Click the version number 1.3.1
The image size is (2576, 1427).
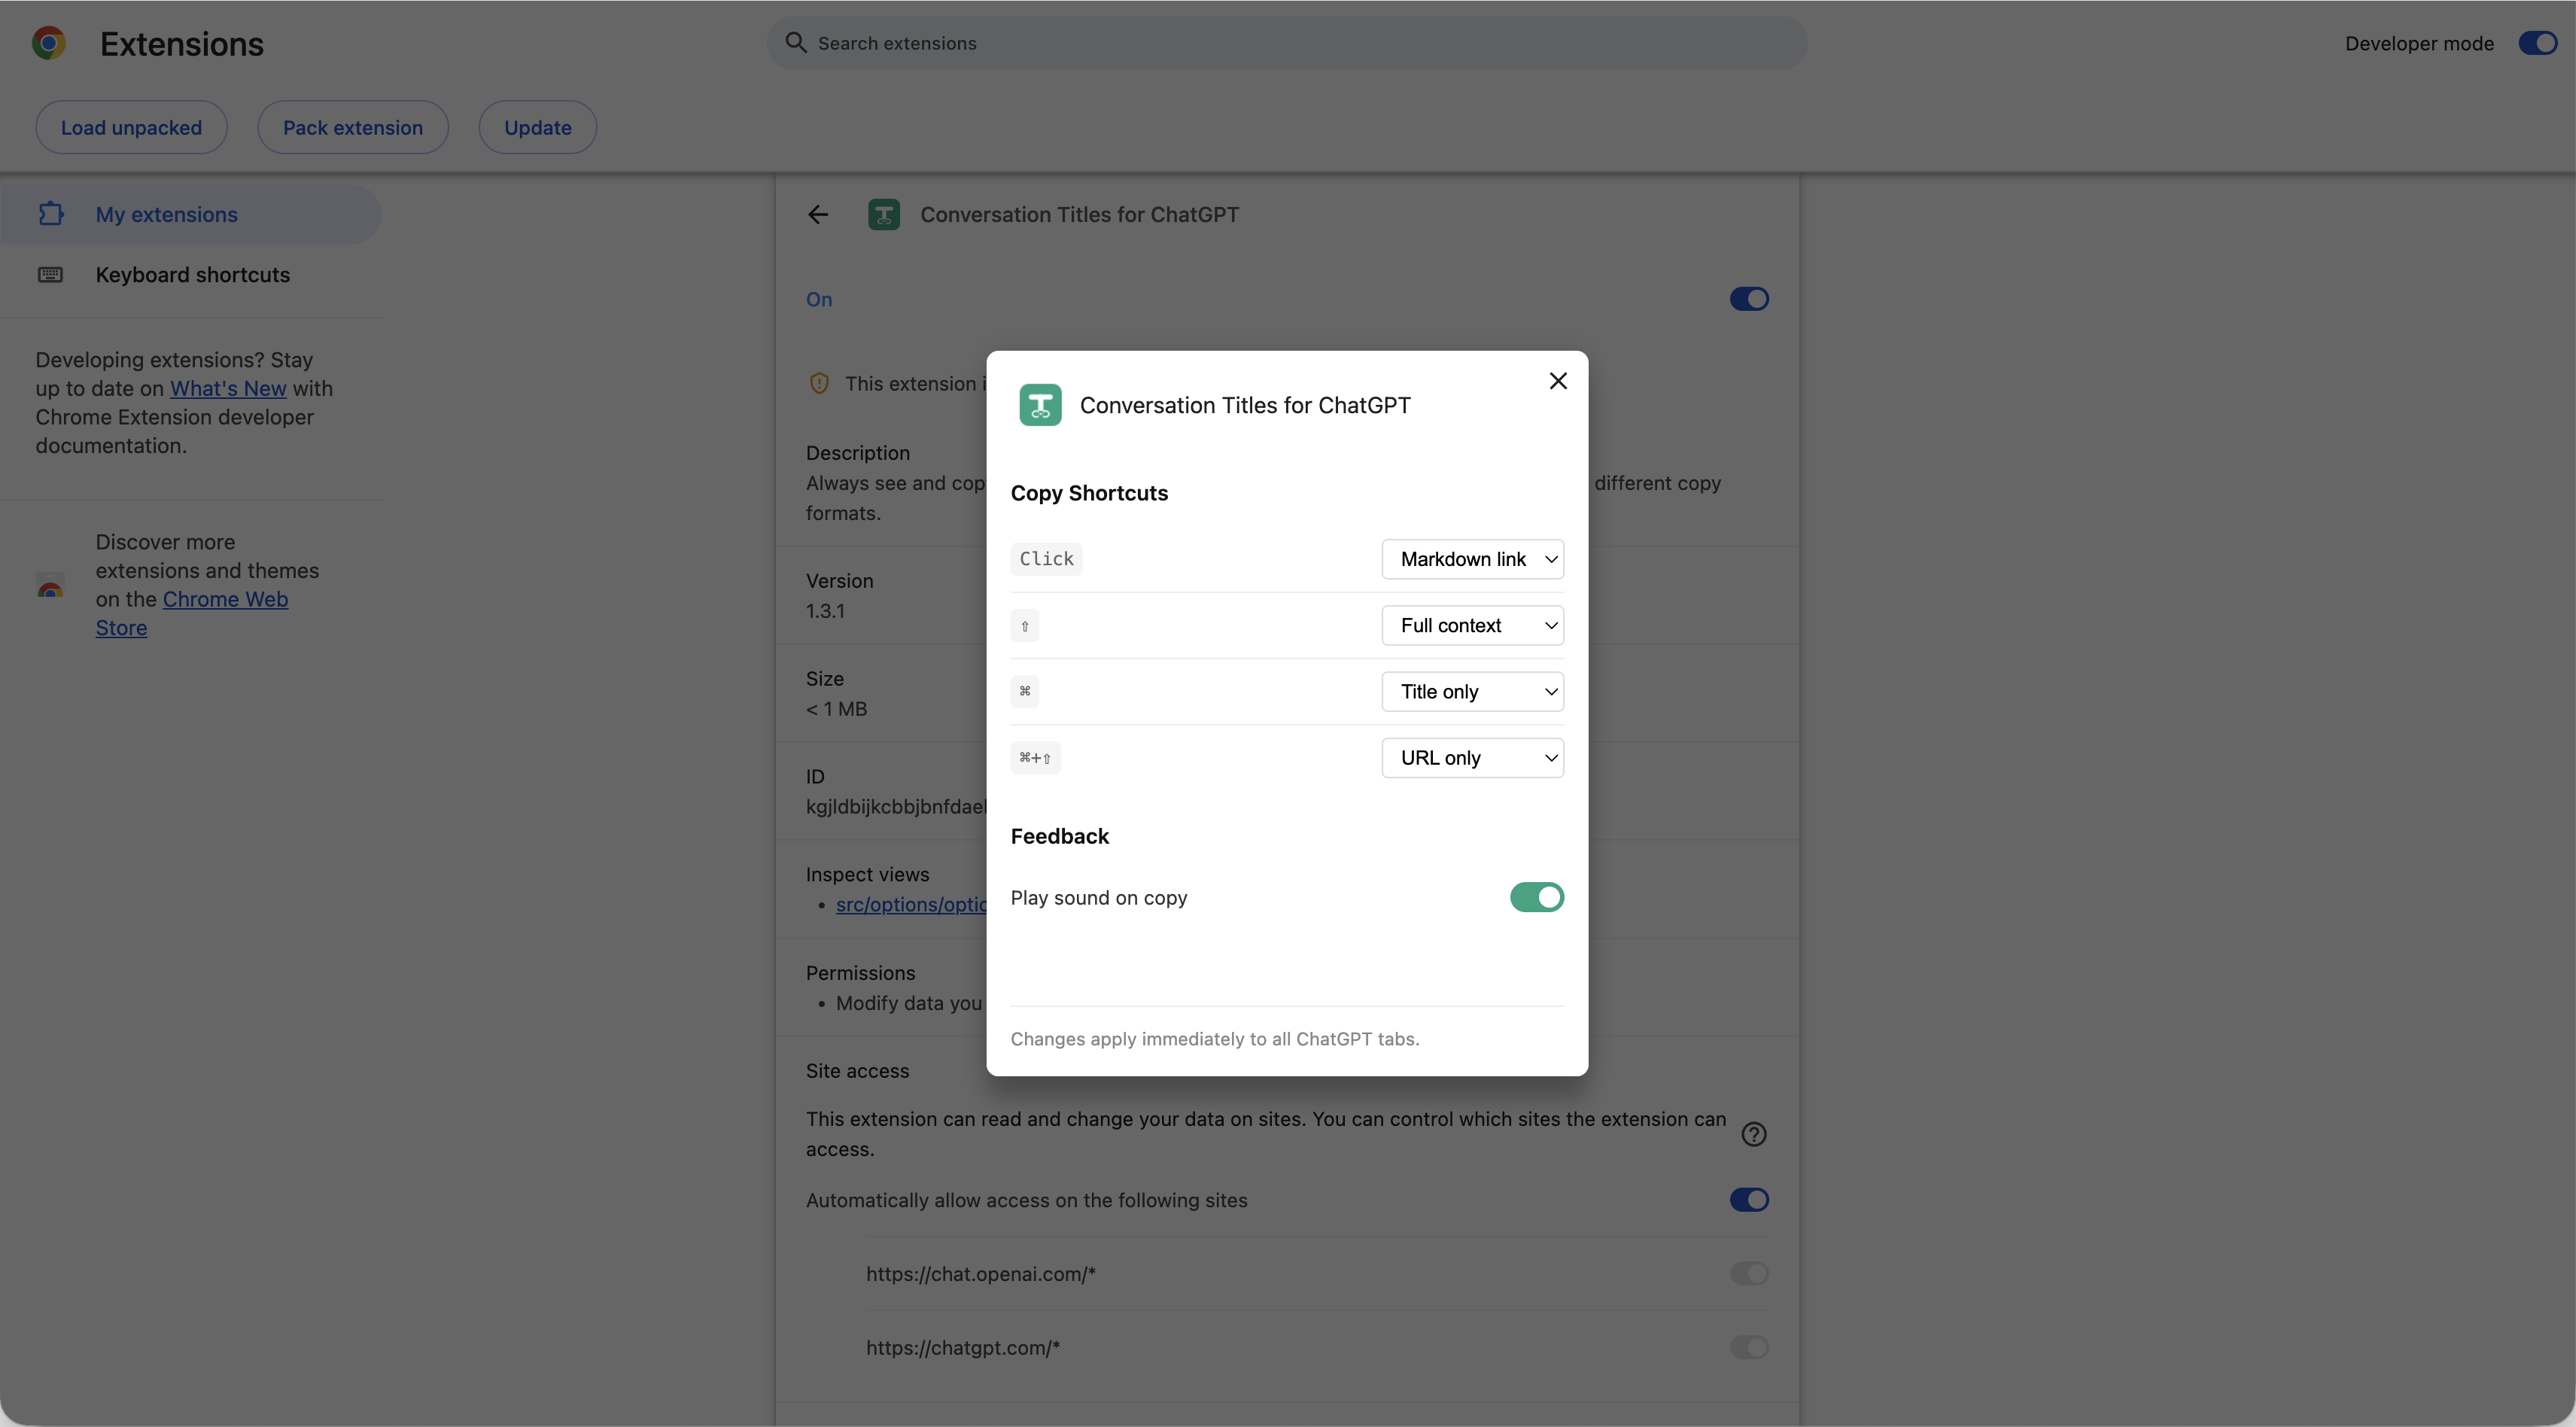[825, 610]
